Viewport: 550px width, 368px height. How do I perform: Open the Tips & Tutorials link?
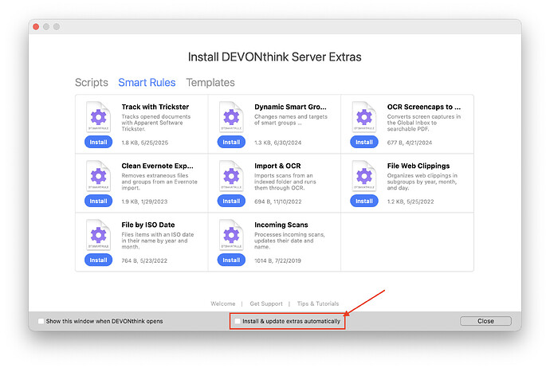coord(318,303)
